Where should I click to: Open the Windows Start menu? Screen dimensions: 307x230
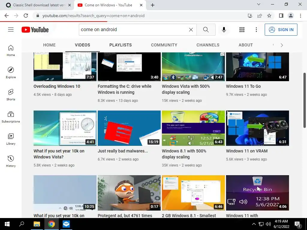tap(7, 224)
